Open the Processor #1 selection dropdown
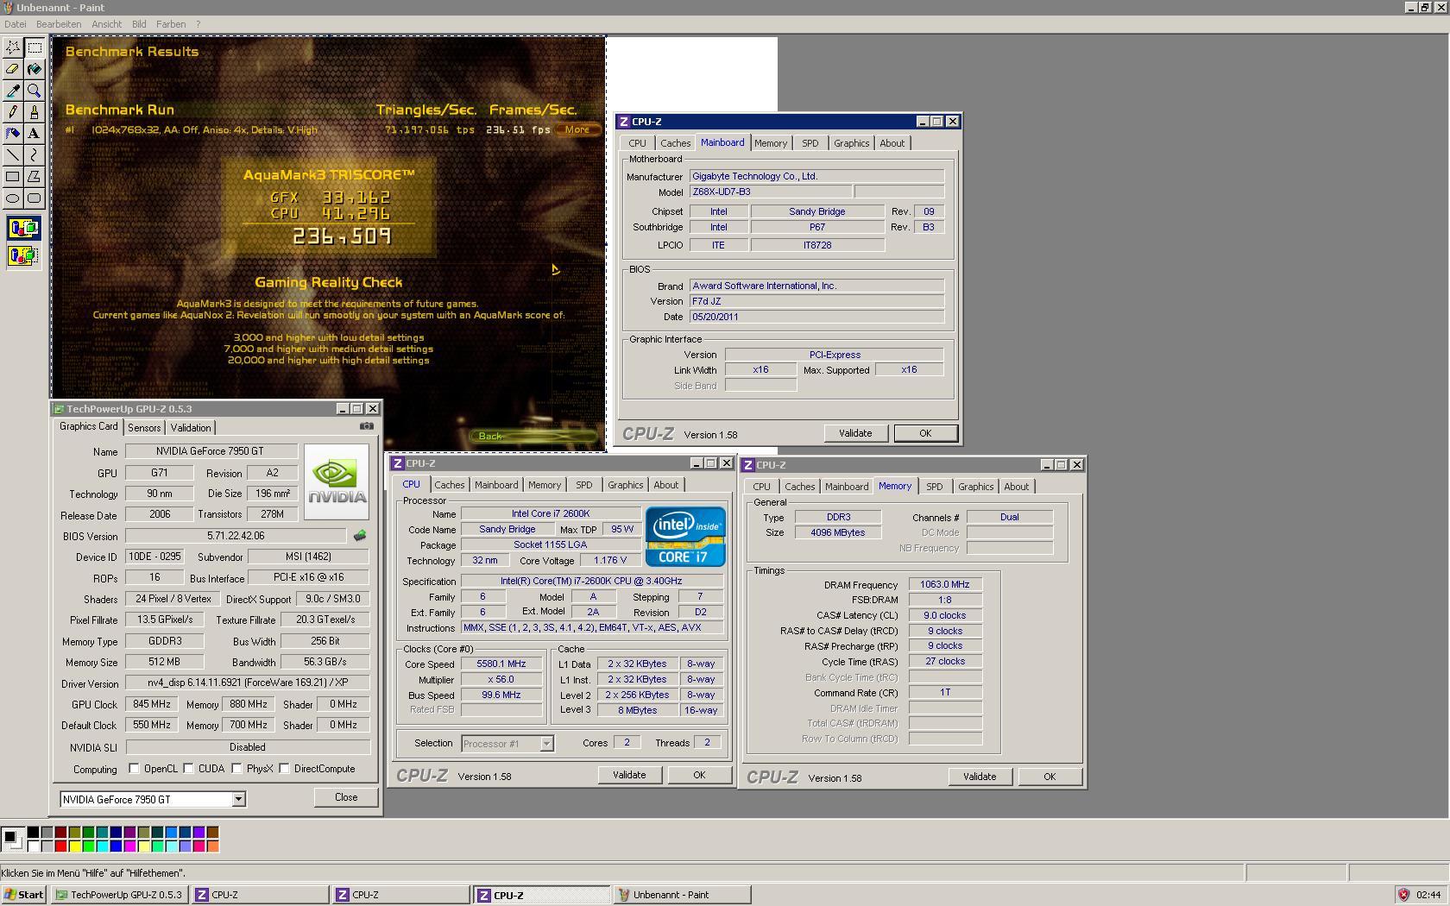1450x906 pixels. 546,744
